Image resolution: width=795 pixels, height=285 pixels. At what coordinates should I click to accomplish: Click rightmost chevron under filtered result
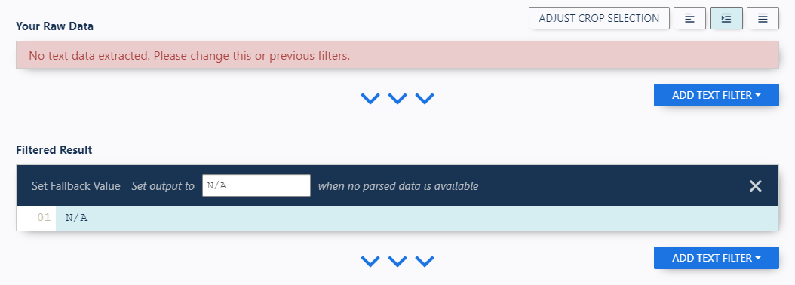pos(425,261)
